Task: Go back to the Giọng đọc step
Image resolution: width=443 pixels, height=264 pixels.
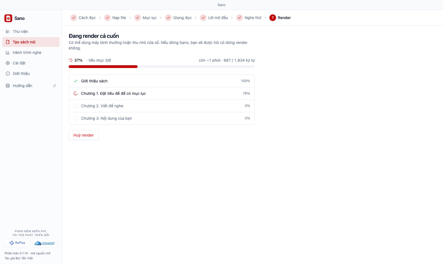Action: click(179, 18)
